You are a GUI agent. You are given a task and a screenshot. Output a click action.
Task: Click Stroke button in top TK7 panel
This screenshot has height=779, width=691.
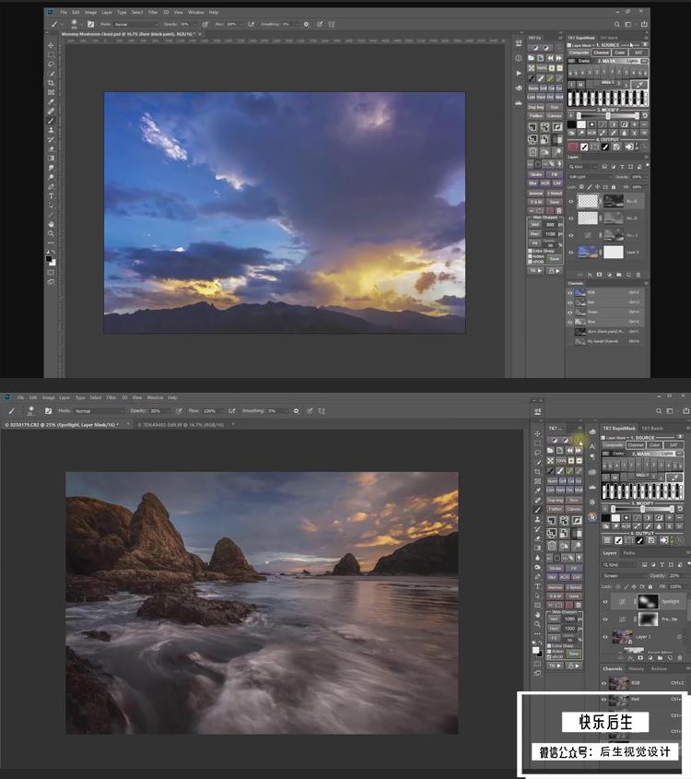(536, 174)
